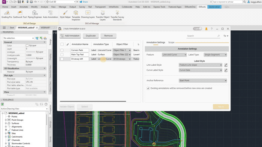The height and width of the screenshot is (147, 262).
Task: Open Toolspace help icon
Action: point(46,104)
